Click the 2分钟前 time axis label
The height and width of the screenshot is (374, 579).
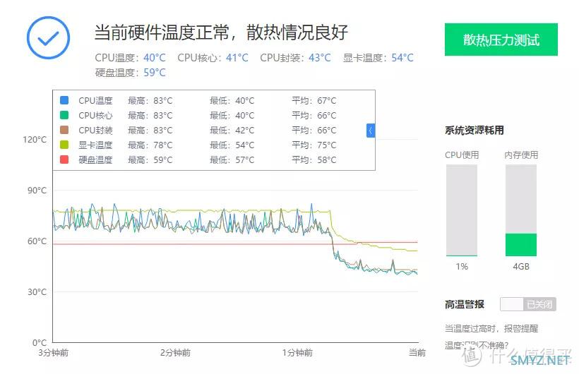(x=175, y=353)
